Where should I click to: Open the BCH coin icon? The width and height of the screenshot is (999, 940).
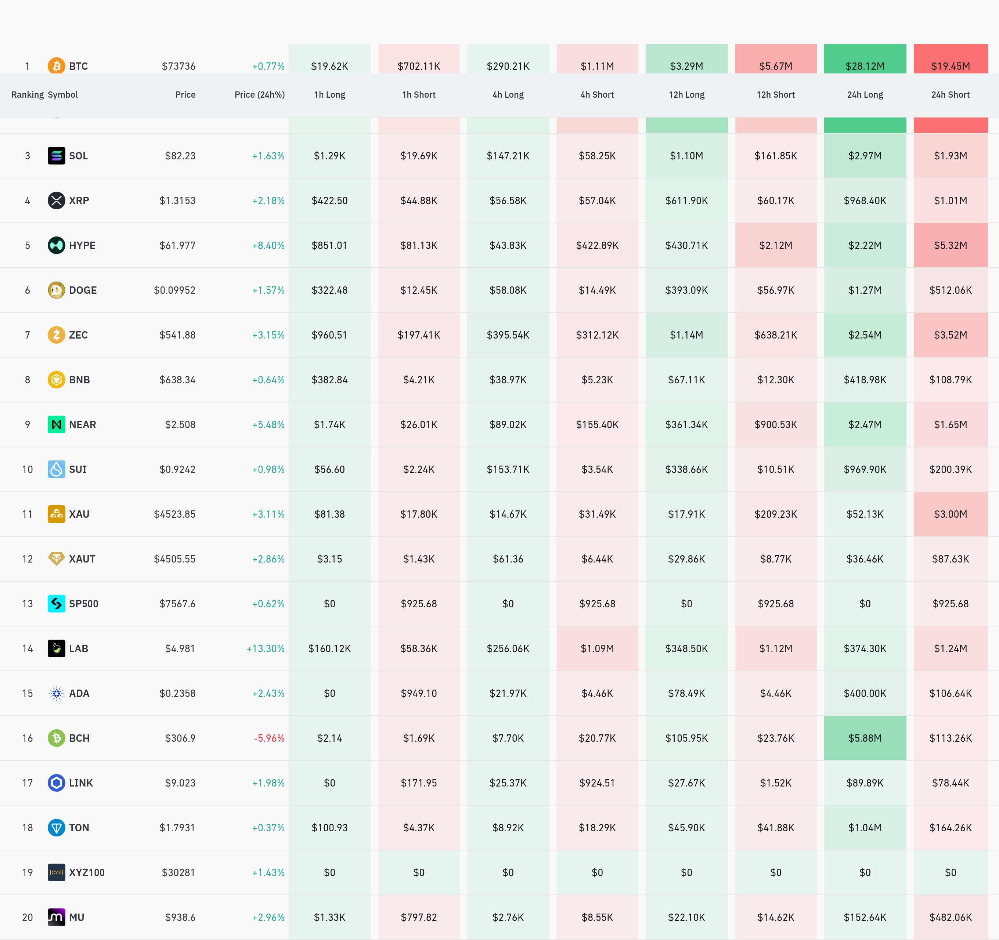56,738
